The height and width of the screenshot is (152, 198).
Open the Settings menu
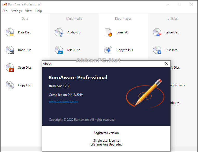coord(16,11)
